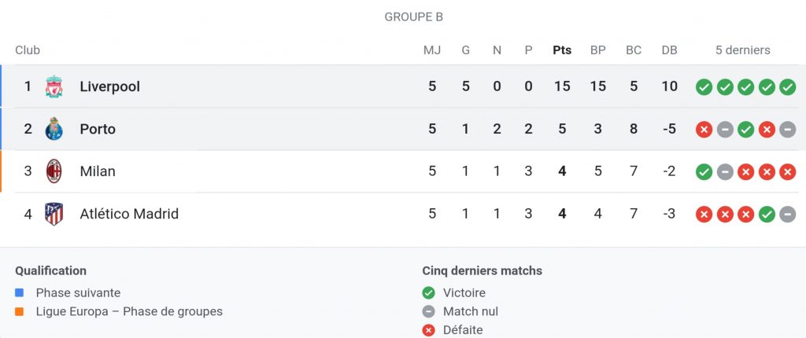Click the Porto club crest icon
Viewport: 806px width, 338px height.
point(54,129)
